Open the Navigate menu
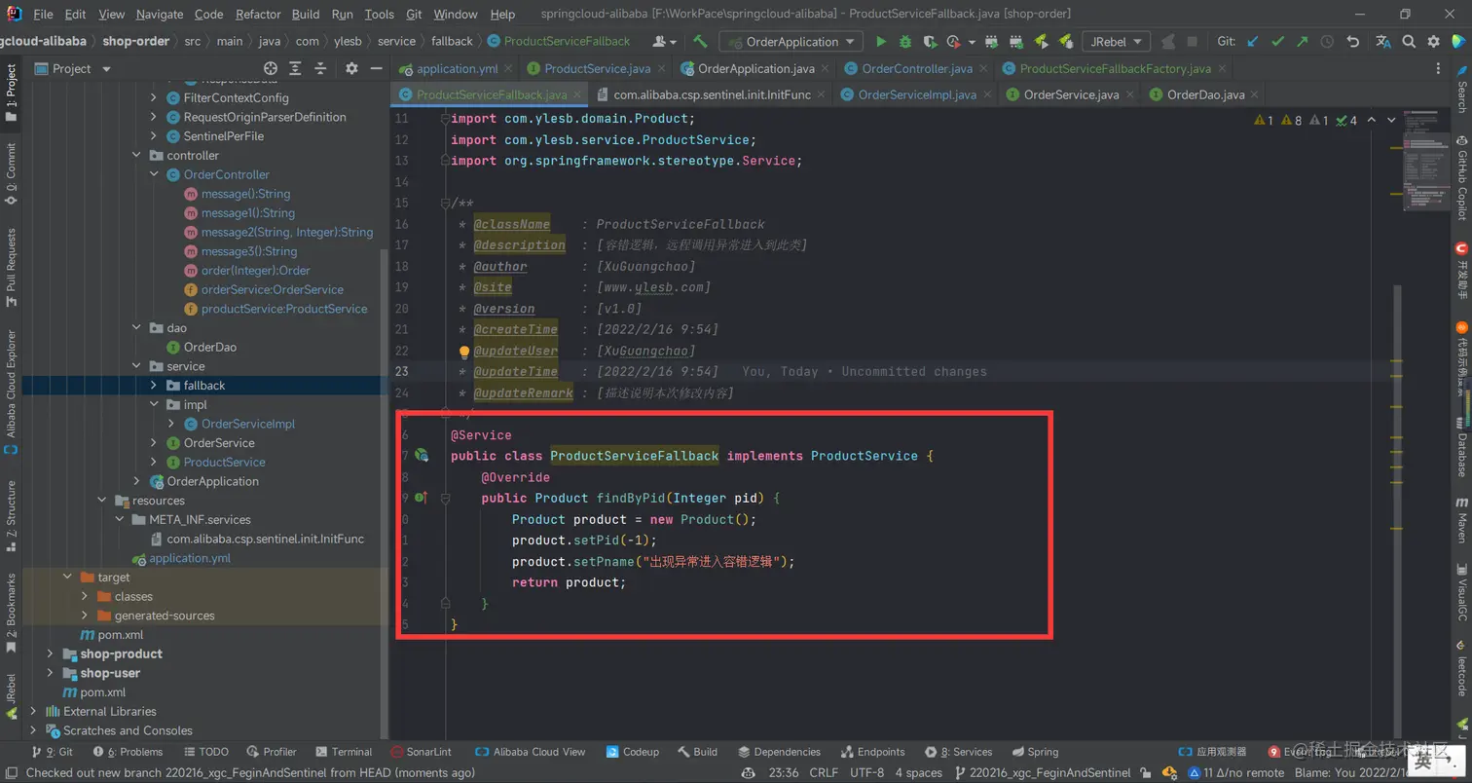Image resolution: width=1472 pixels, height=783 pixels. pyautogui.click(x=160, y=15)
